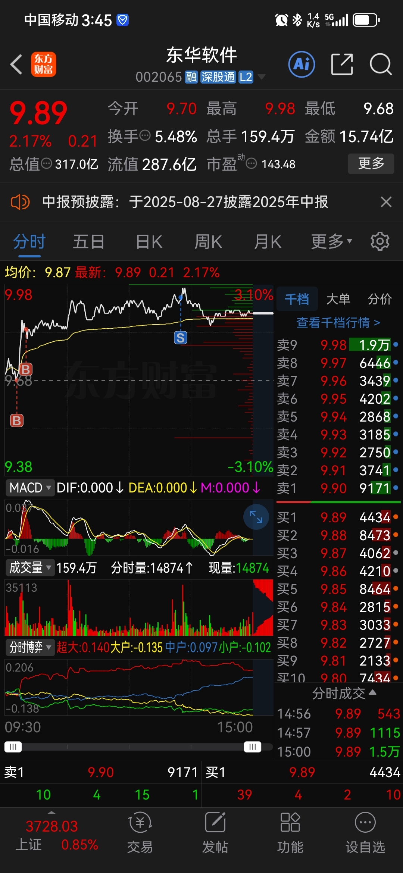Tap the large 9.89 current price
403x873 pixels.
pos(38,113)
